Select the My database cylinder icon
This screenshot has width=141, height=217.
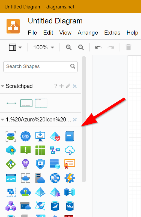70,206
